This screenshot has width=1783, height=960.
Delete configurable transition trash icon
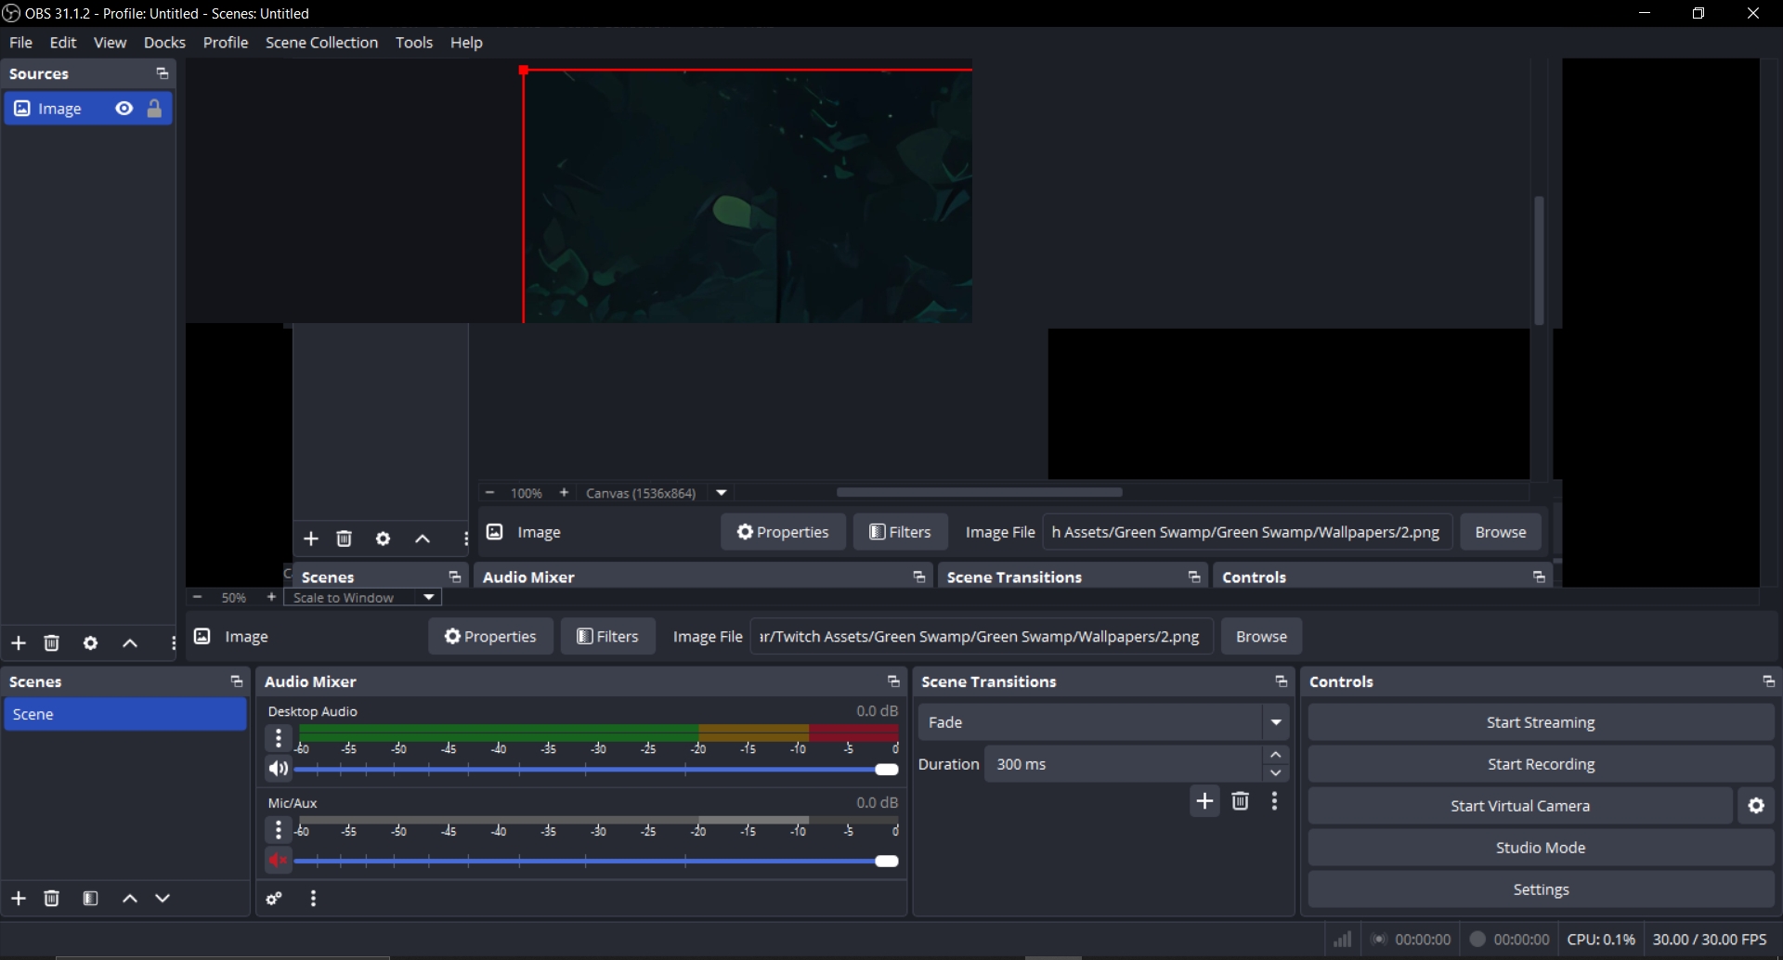tap(1240, 801)
